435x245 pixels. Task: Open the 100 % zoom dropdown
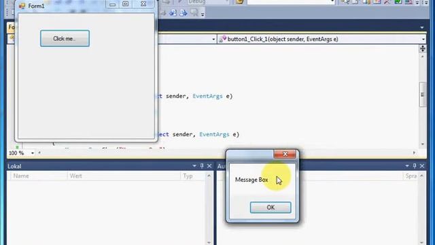click(33, 153)
